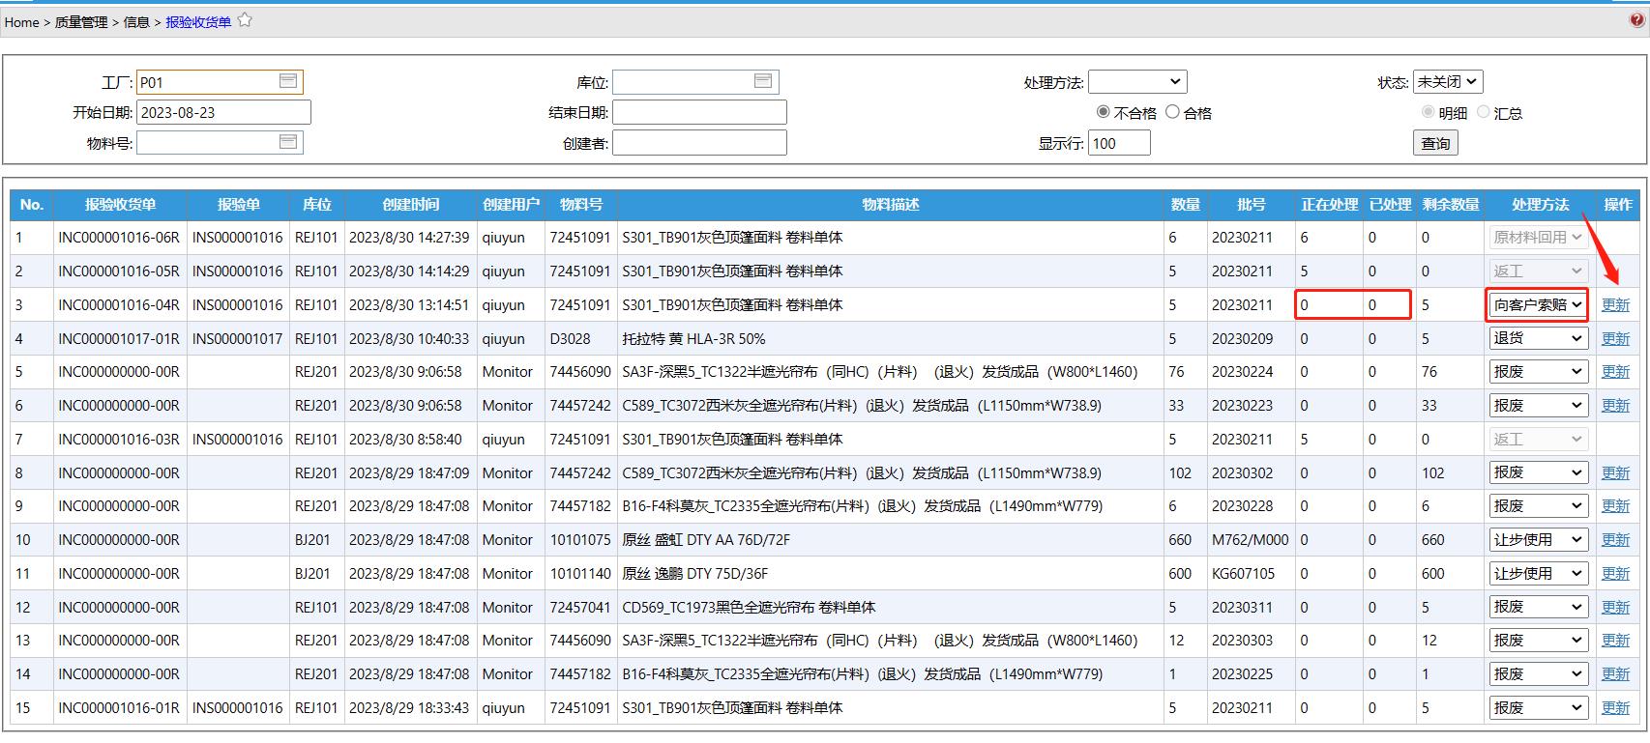
Task: Focus the 开始日期 field
Action: 223,112
